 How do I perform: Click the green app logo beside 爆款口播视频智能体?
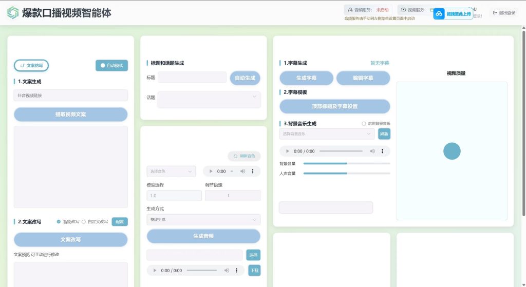point(13,13)
